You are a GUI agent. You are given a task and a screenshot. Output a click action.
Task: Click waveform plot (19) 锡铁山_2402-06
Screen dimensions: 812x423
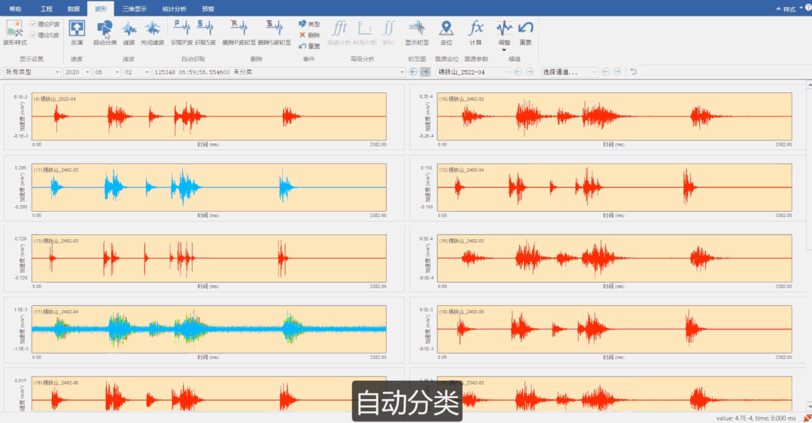tap(208, 394)
